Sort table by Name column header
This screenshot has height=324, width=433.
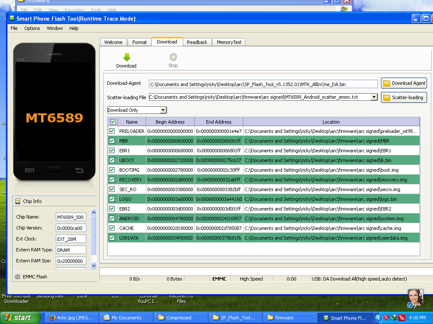[x=132, y=122]
